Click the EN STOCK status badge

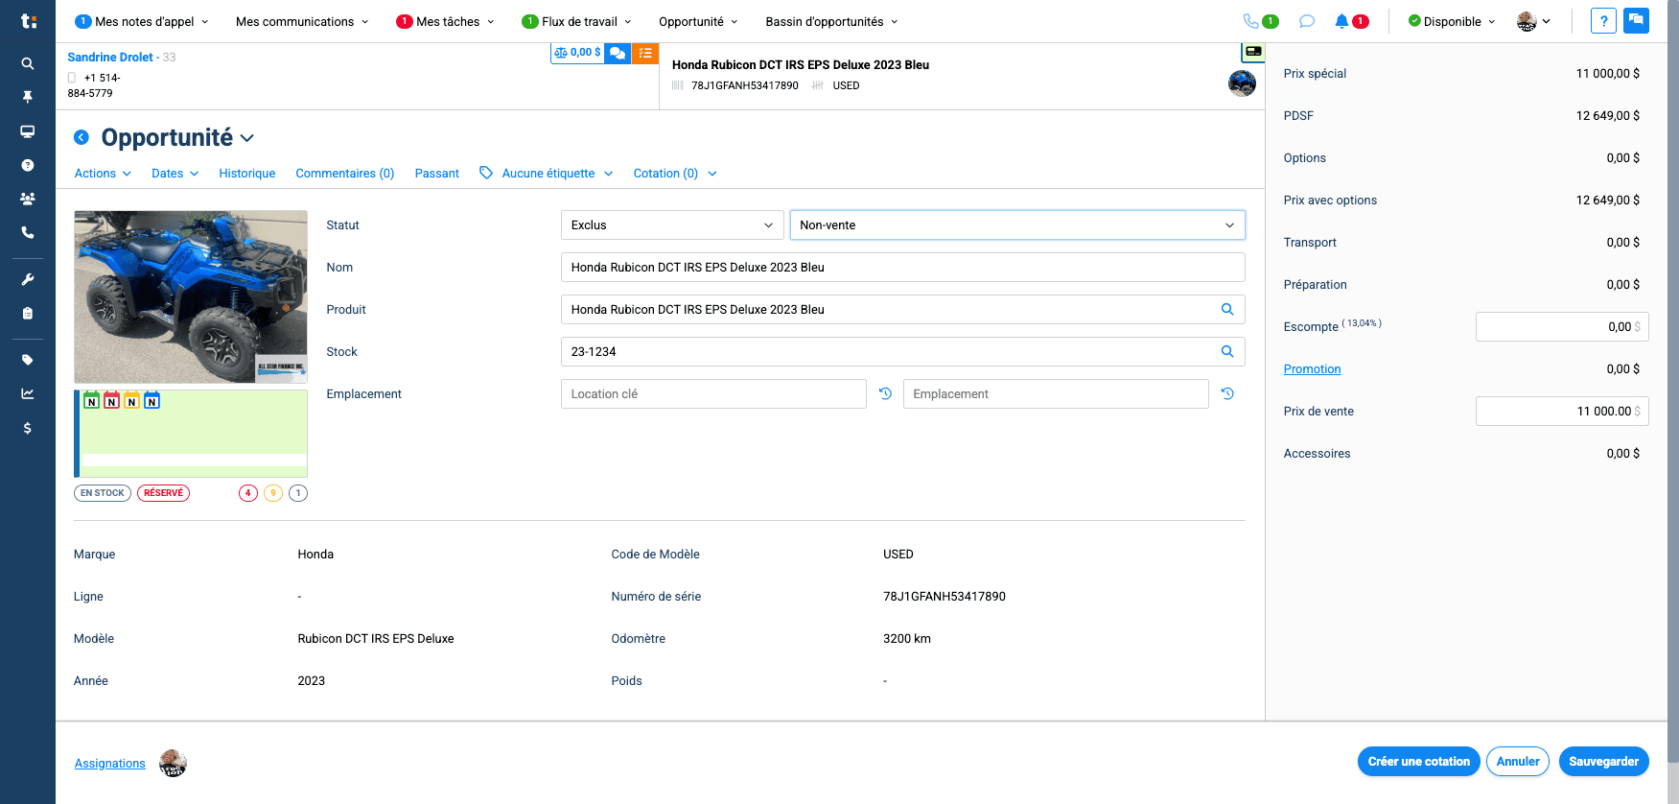coord(103,493)
